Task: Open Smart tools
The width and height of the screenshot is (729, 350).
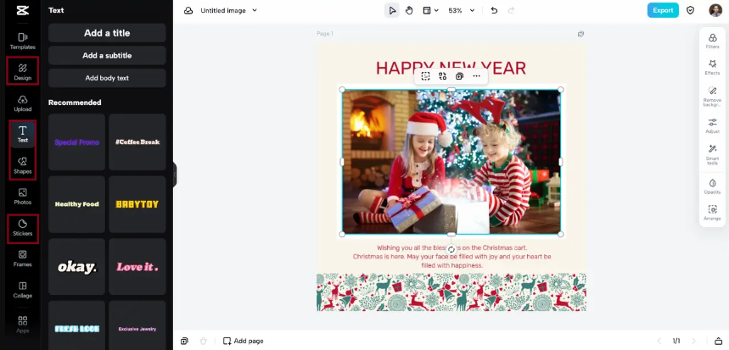Action: pyautogui.click(x=712, y=154)
